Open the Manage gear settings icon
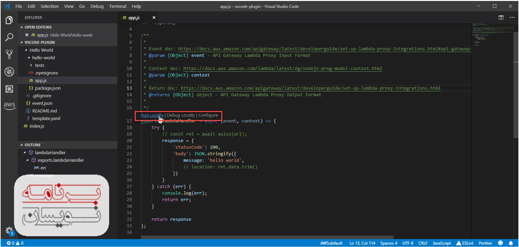519x247 pixels. (x=9, y=231)
